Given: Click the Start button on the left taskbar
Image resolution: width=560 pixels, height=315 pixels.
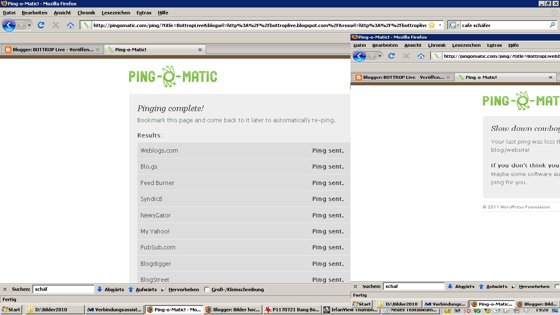Looking at the screenshot, I should pos(11,309).
